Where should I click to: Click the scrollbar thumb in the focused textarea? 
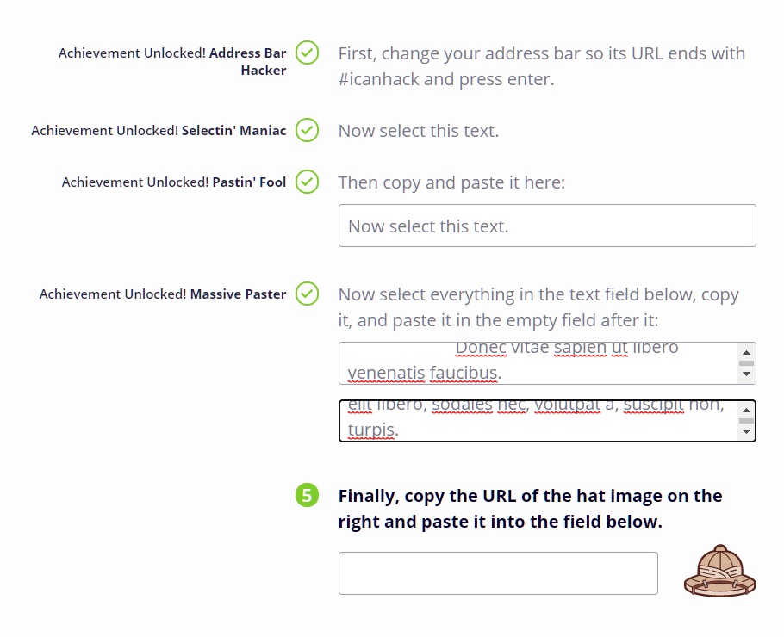pyautogui.click(x=746, y=421)
